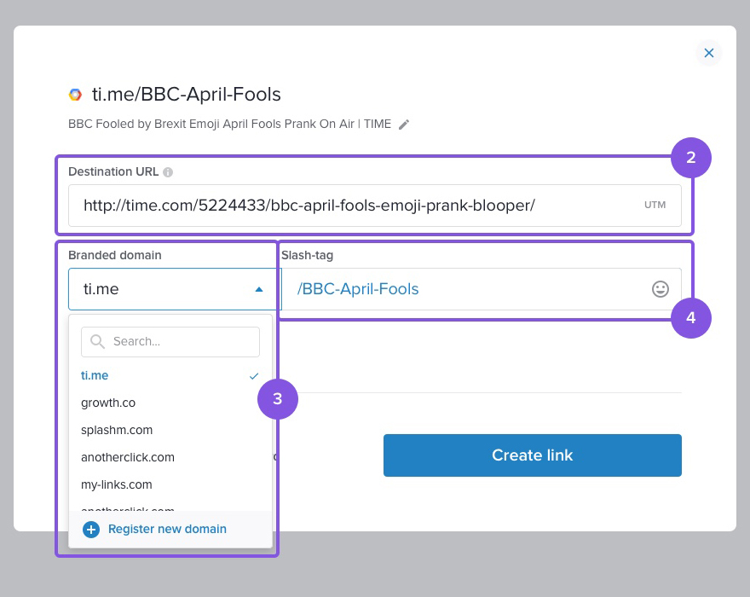Click the BBC Fooled by Brexit title text

[229, 124]
